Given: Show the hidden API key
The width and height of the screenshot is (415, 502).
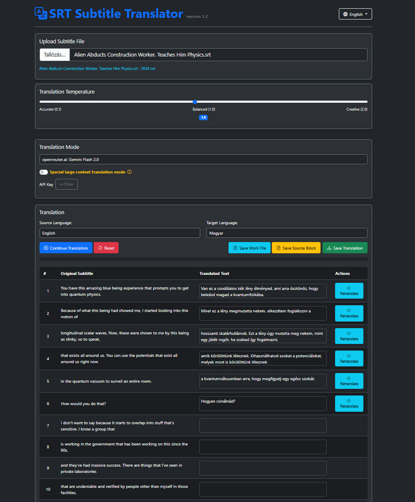Looking at the screenshot, I should pos(67,184).
